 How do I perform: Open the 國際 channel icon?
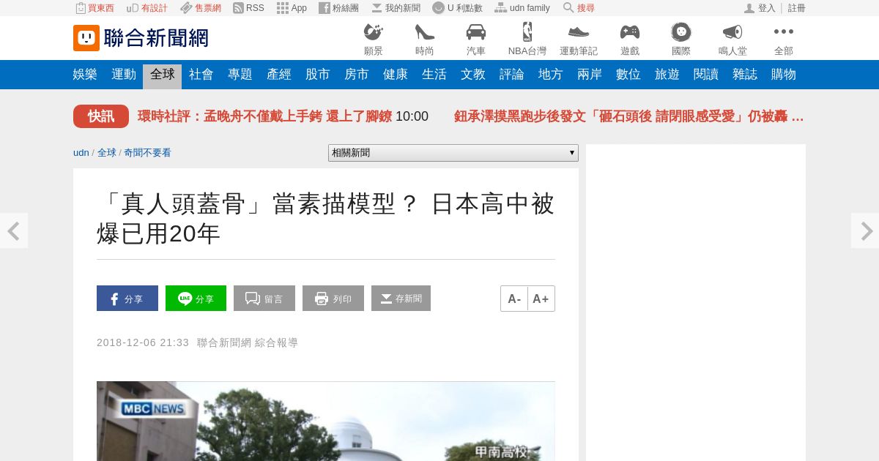click(x=681, y=40)
